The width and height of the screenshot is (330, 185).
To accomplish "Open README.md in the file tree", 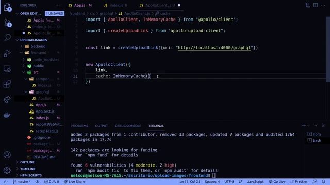I will pyautogui.click(x=44, y=157).
